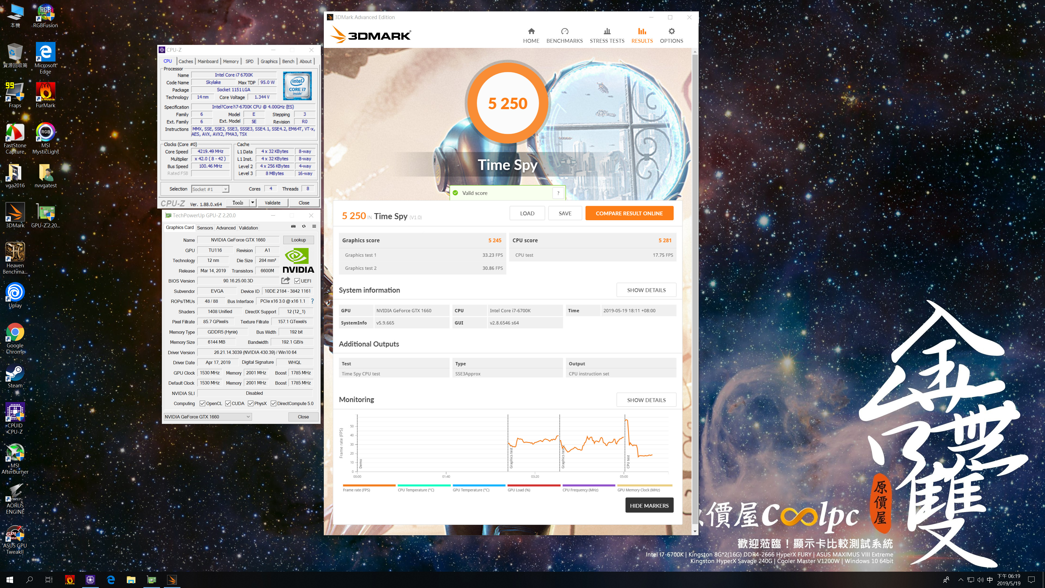Switch to Mainboard tab in CPU-Z
1045x588 pixels.
[x=208, y=61]
